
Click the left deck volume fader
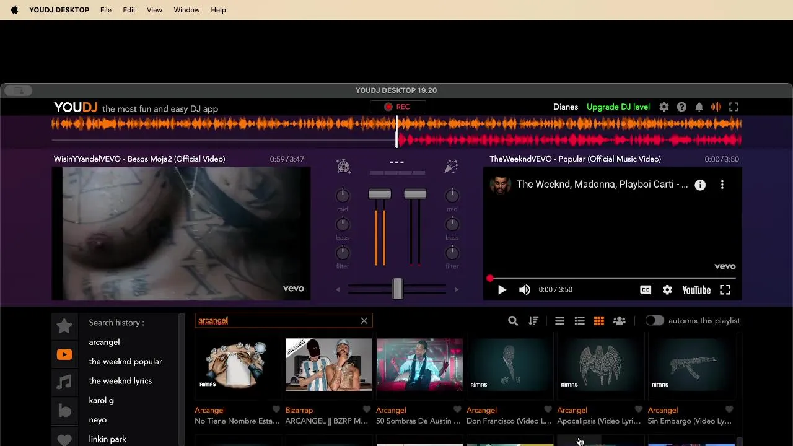click(380, 195)
